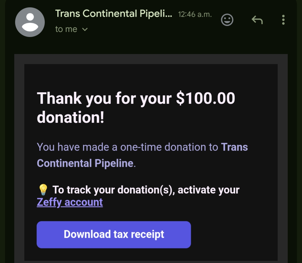This screenshot has width=302, height=263.
Task: Click the word "donation!" in heading
Action: tap(70, 118)
